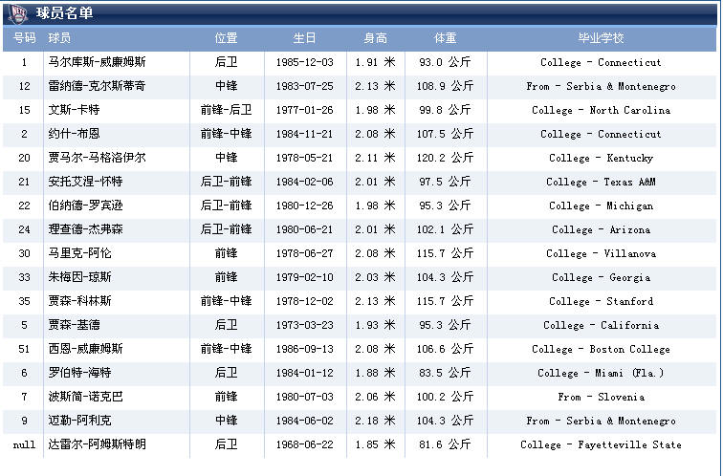Viewport: 723px width, 476px height.
Task: Click the 号码 column header
Action: [25, 38]
